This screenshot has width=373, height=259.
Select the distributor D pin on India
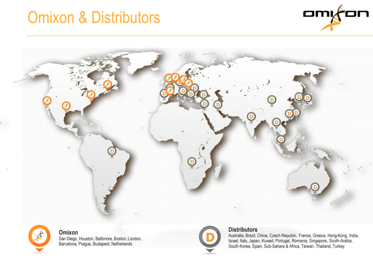pos(251,117)
